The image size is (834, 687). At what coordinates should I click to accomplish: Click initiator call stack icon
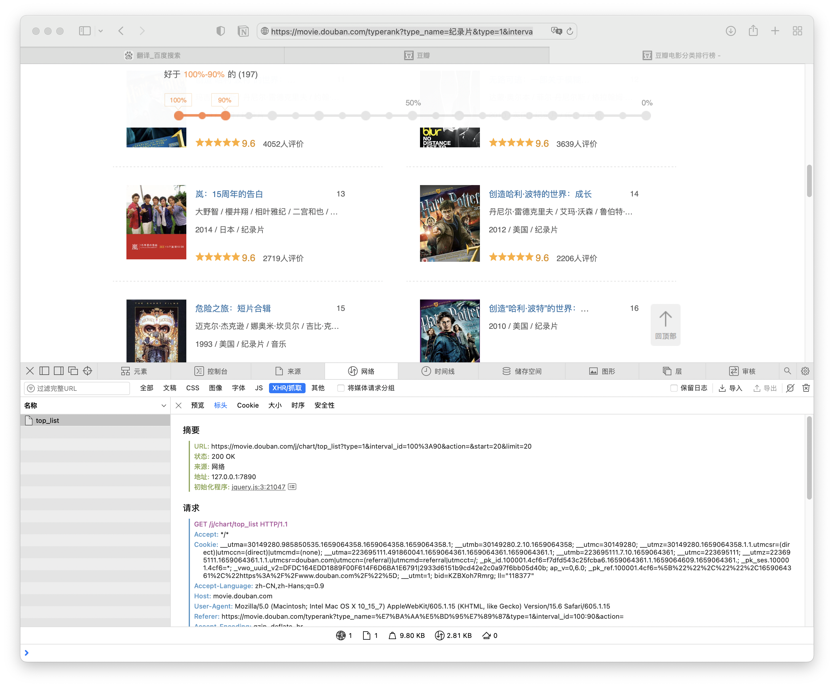click(292, 486)
